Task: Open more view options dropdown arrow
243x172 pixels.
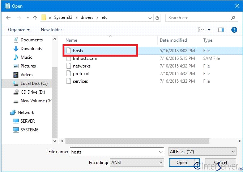Action: [209, 30]
